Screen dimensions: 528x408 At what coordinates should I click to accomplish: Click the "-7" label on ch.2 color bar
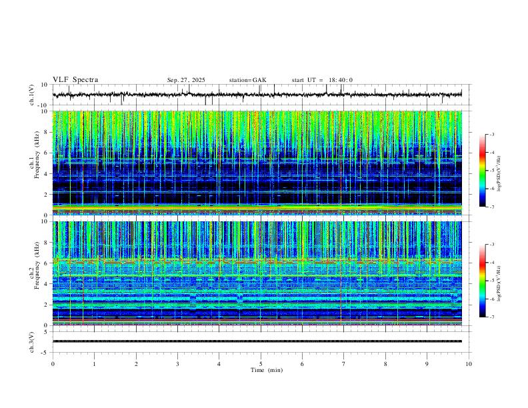(491, 317)
